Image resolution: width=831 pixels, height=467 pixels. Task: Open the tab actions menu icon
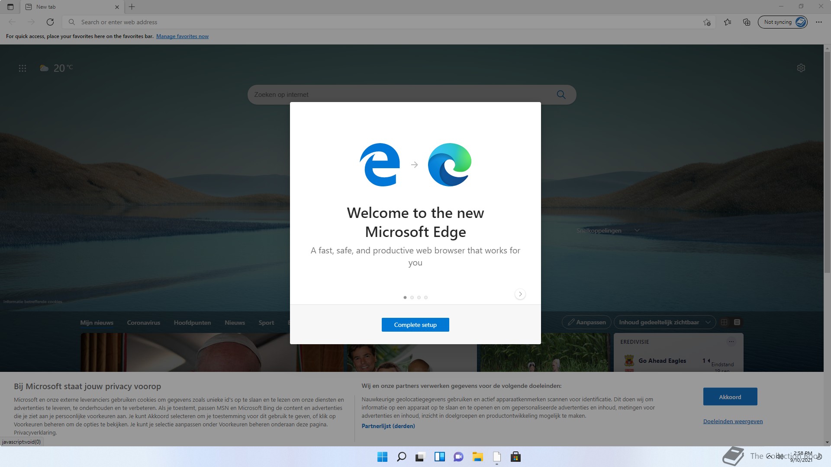tap(10, 7)
